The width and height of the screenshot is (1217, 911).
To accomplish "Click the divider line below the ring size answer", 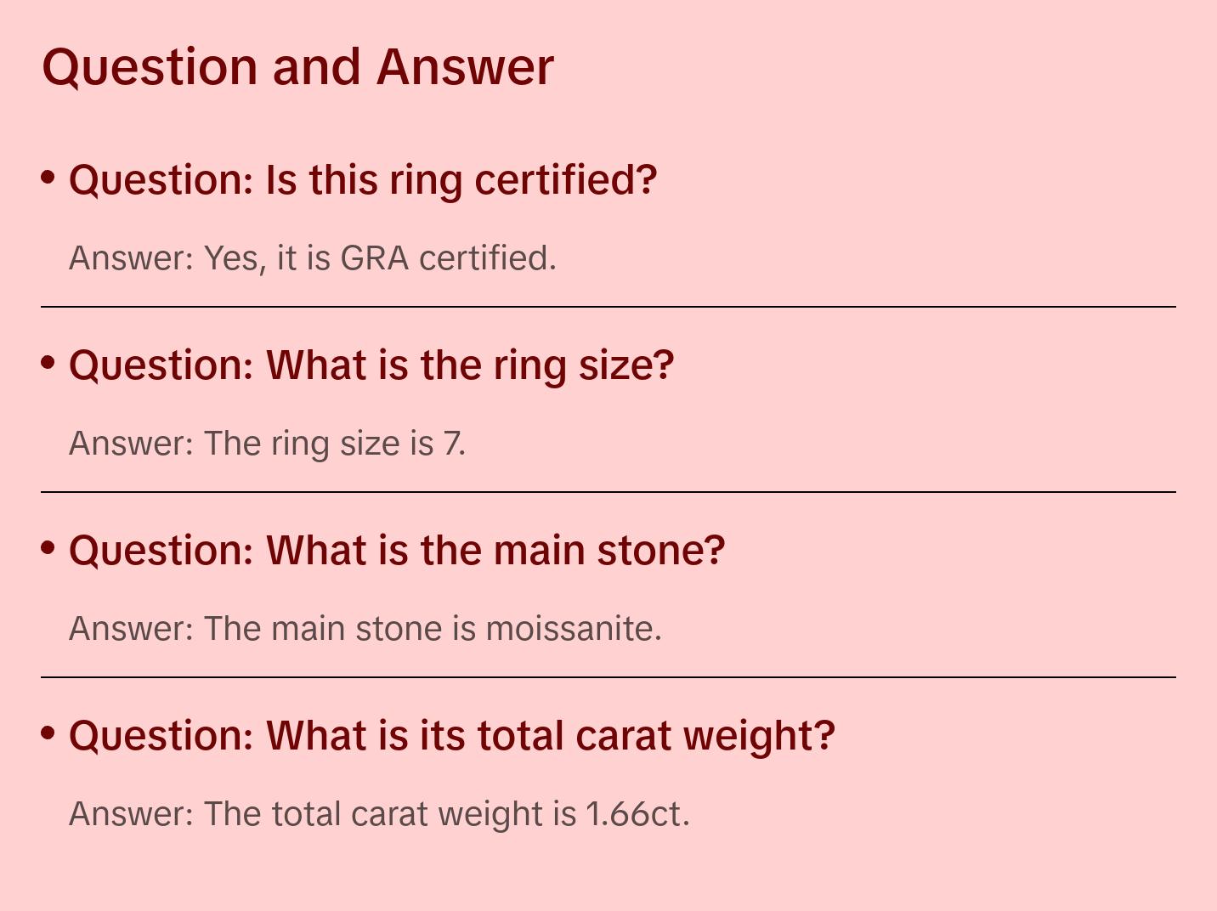I will point(608,492).
